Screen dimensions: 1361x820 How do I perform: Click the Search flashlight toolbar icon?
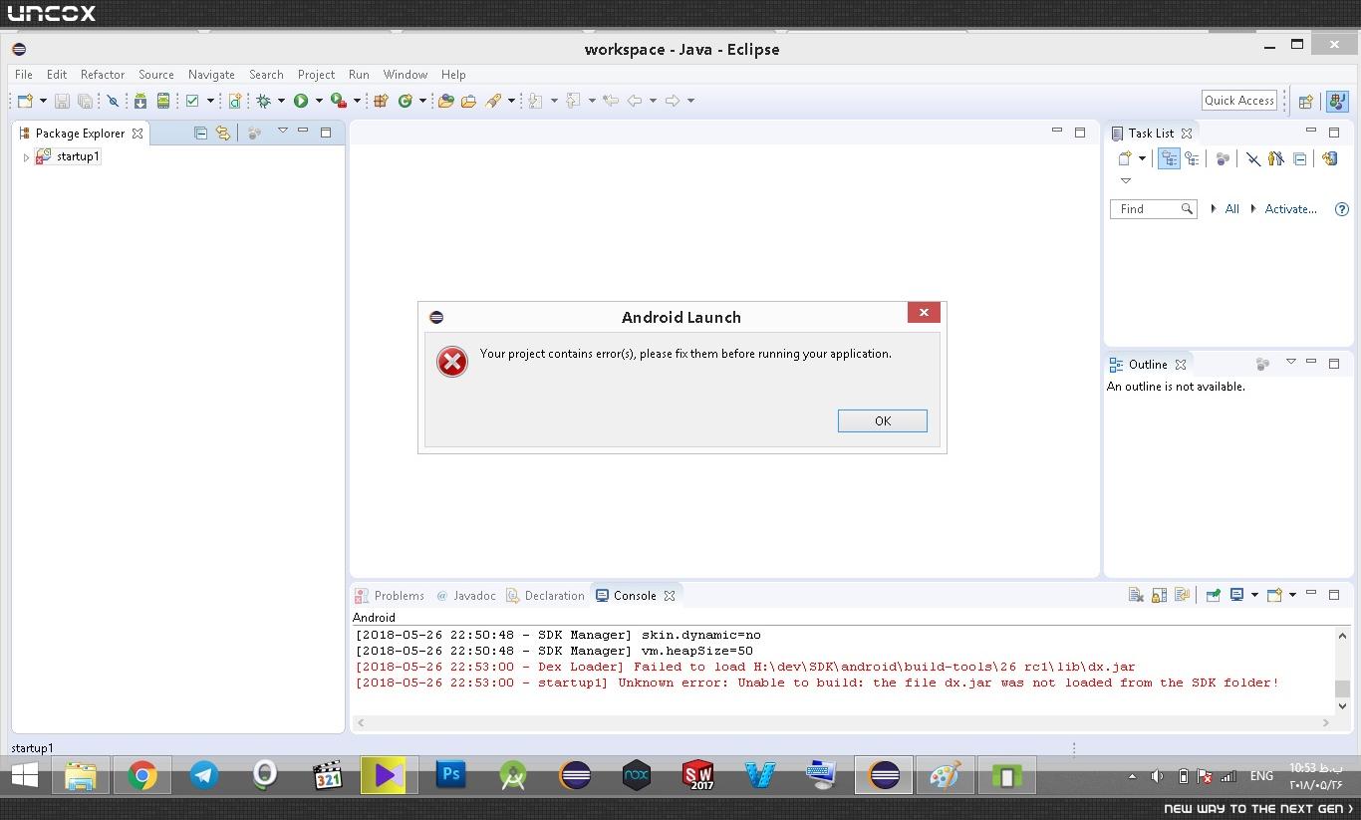[493, 101]
